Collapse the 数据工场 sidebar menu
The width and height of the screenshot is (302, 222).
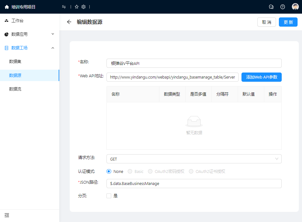(x=29, y=48)
